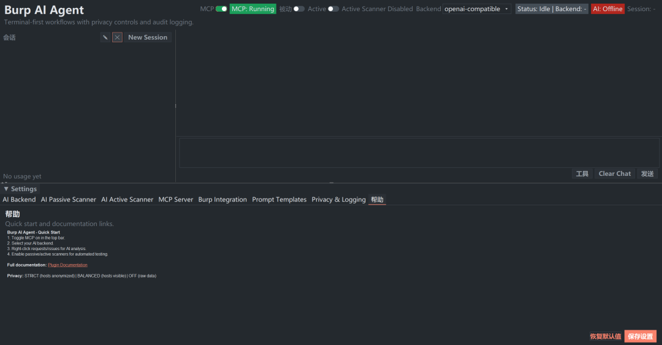The height and width of the screenshot is (345, 662).
Task: Open the Privacy & Logging tab
Action: click(x=338, y=199)
